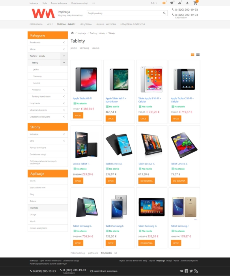Collapse the Telefony i tablety category
The height and width of the screenshot is (276, 230).
[x=64, y=56]
